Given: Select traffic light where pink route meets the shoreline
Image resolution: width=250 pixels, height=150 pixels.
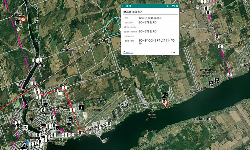Looking at the screenshot, I should coord(230,75).
